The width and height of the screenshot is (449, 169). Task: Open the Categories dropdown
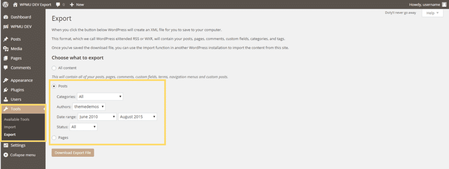[100, 97]
